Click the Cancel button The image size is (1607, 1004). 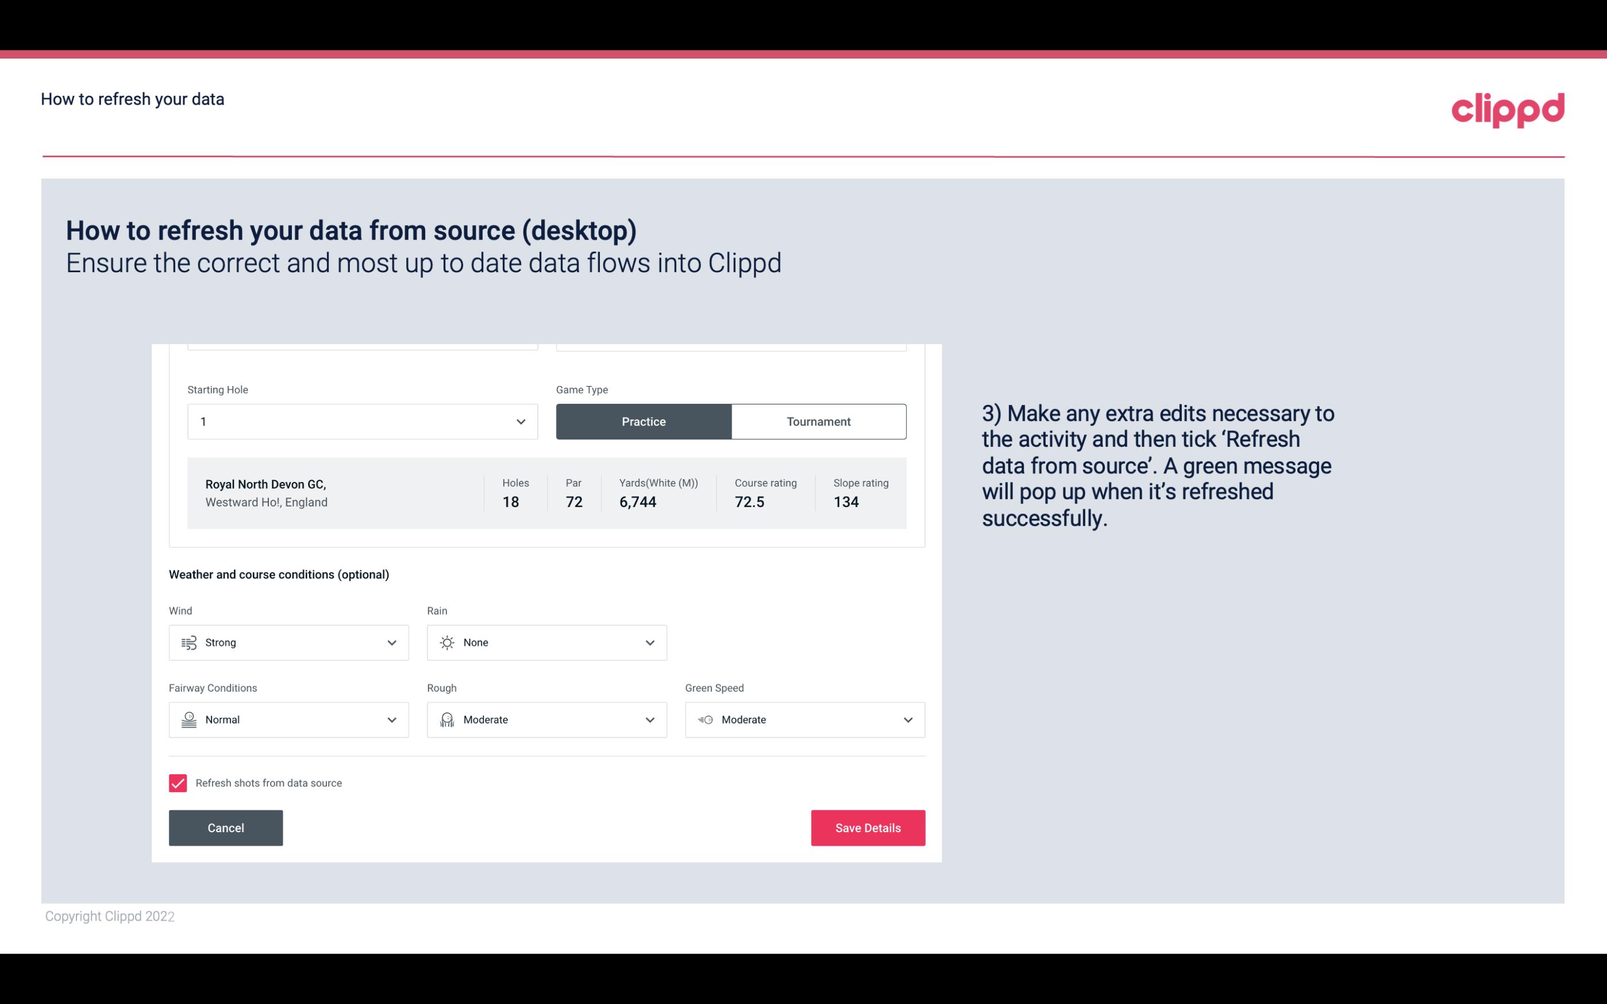pos(225,827)
